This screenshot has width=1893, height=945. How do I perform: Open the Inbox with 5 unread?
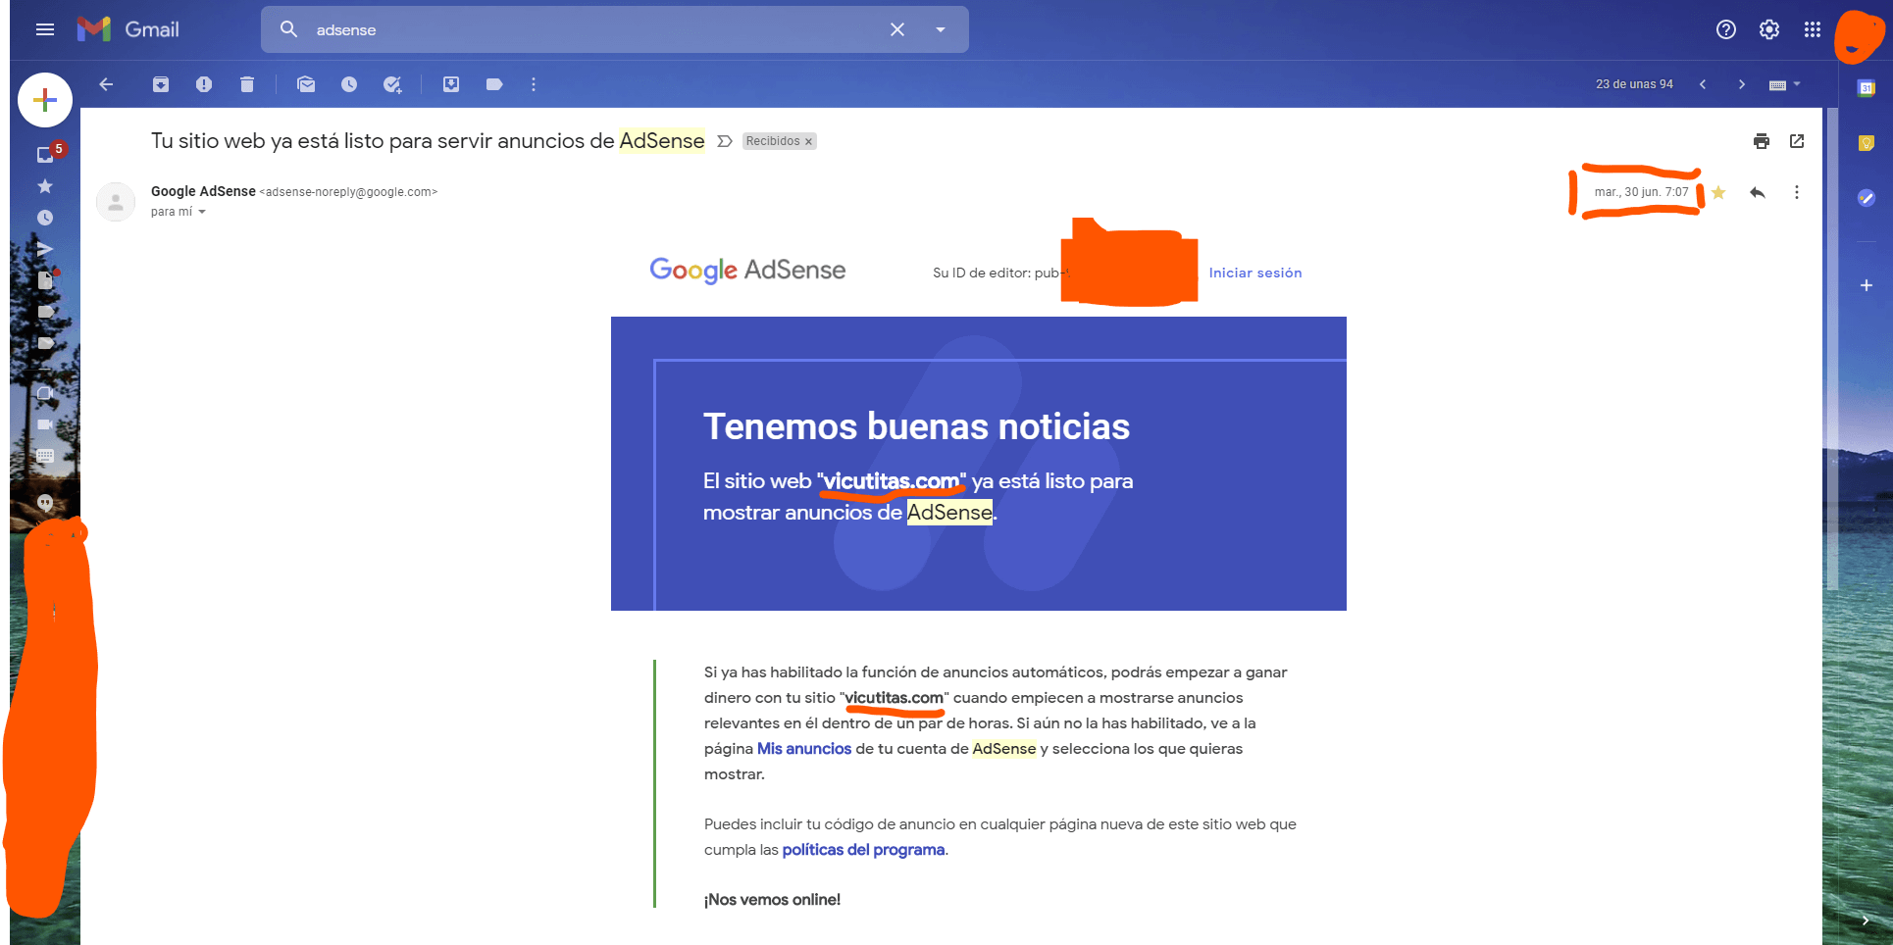(x=45, y=154)
